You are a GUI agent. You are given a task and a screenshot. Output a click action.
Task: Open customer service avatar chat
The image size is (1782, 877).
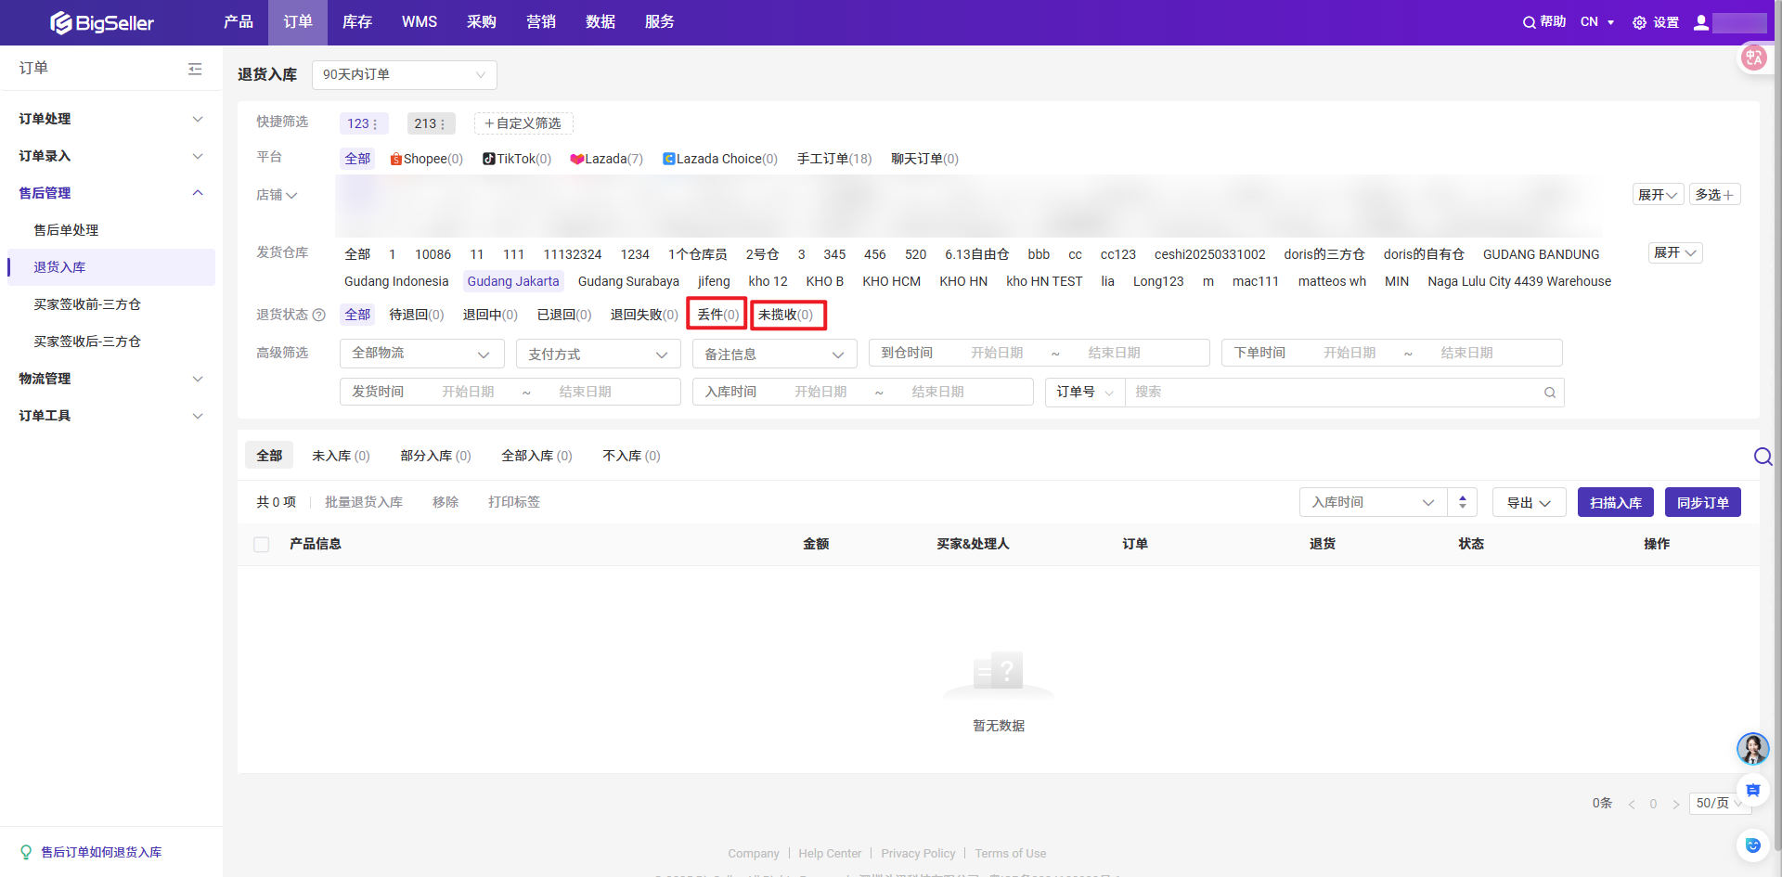tap(1753, 748)
